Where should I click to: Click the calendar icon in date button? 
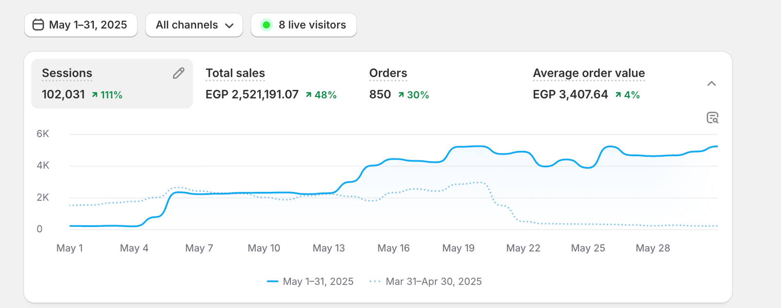[x=38, y=25]
